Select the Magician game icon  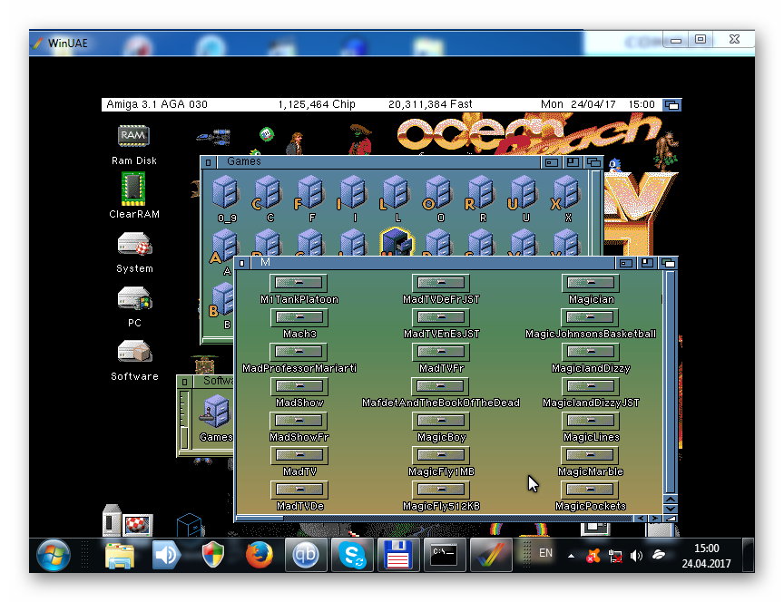591,283
